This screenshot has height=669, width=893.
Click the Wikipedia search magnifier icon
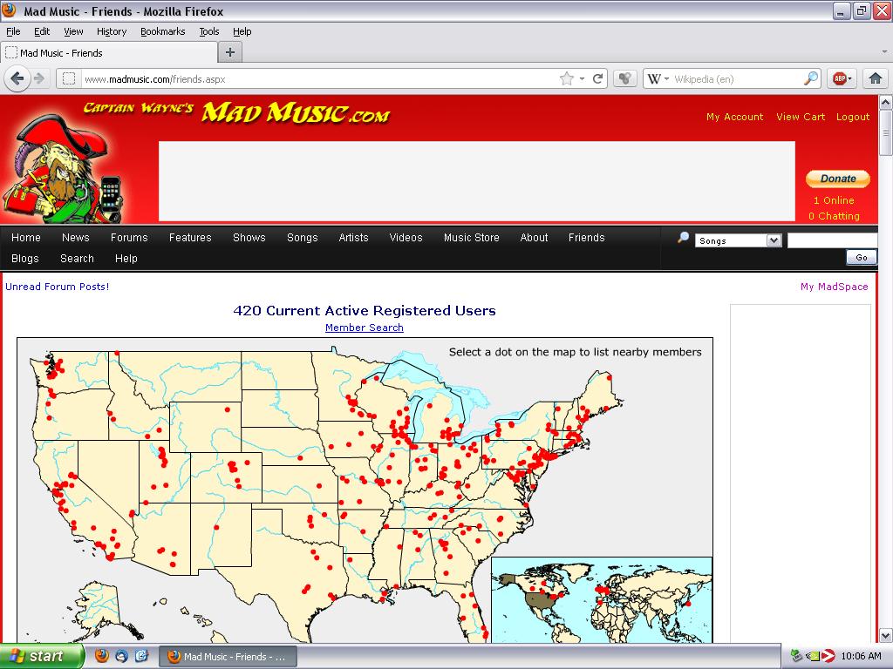(x=811, y=78)
